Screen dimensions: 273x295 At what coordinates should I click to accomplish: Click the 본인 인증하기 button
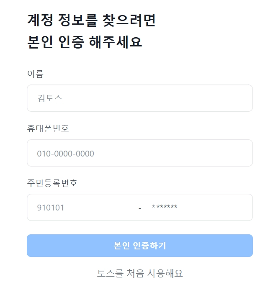click(x=140, y=246)
